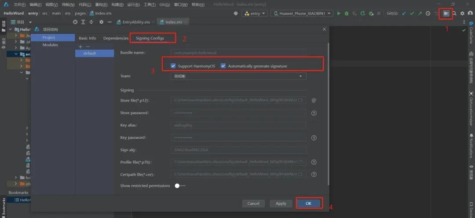This screenshot has width=475, height=218.
Task: Open the Project Structure toolbar icon
Action: (x=446, y=14)
